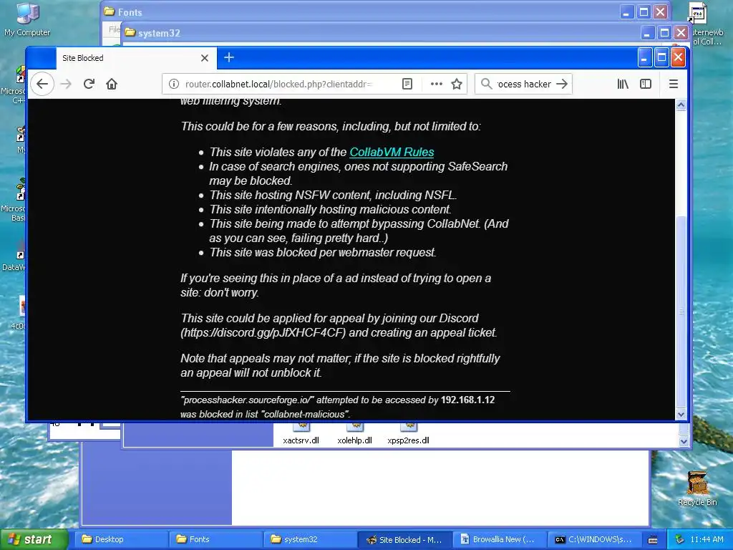Click the keyboard icon in system tray
Viewport: 733px width, 550px height.
point(653,540)
